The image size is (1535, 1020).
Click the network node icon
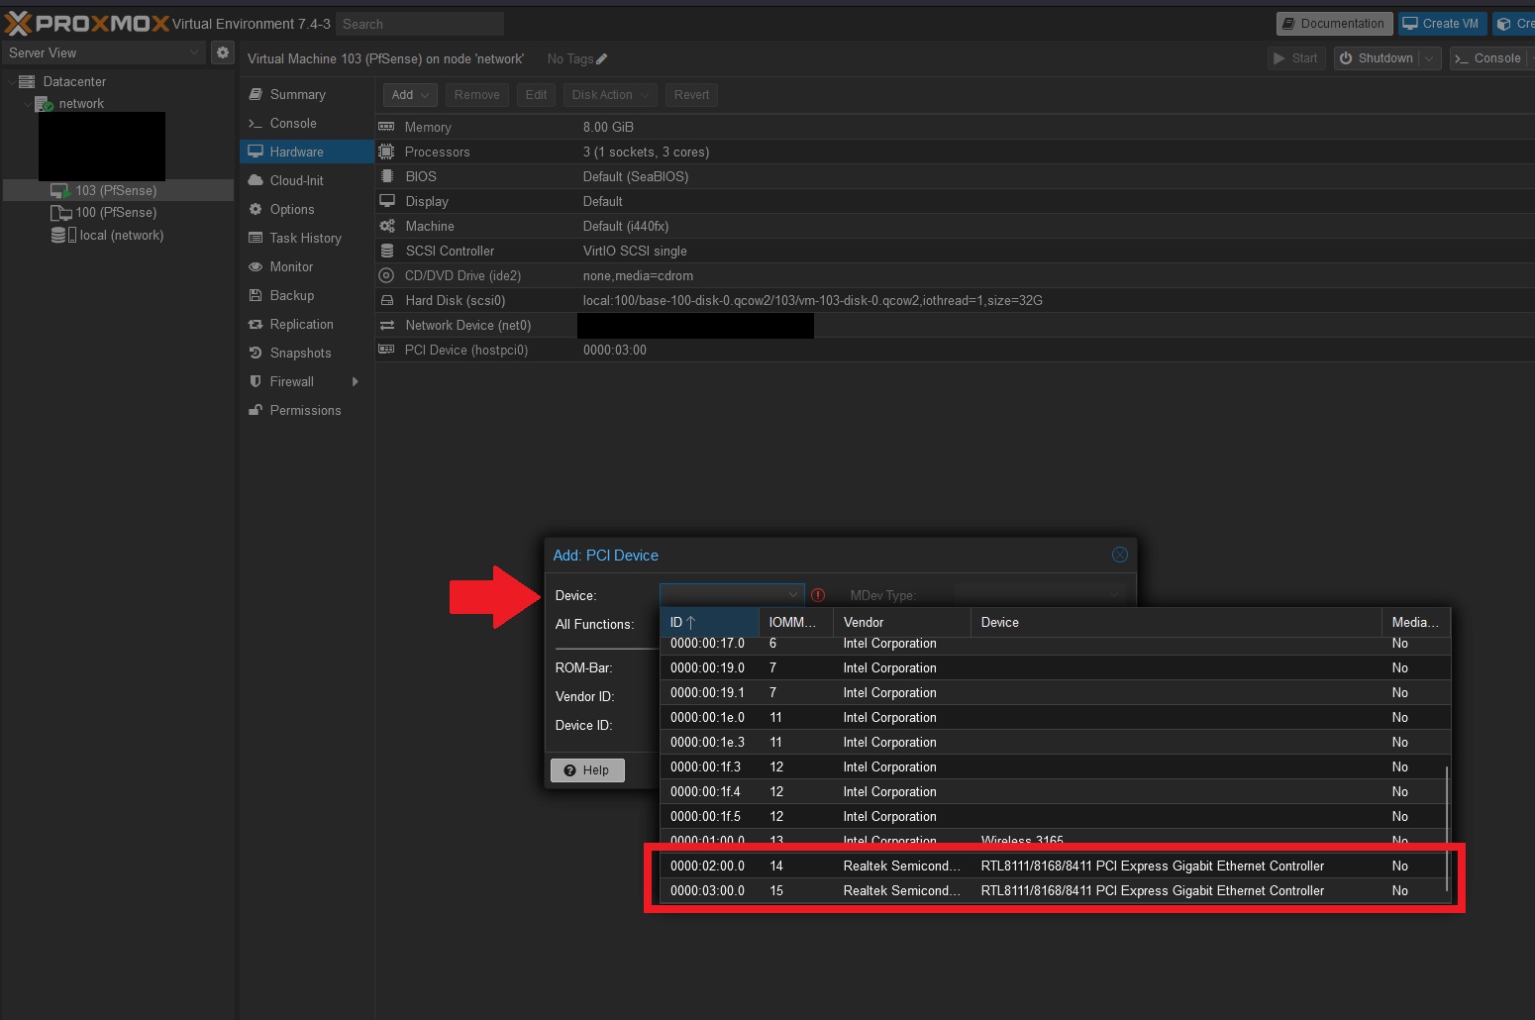pyautogui.click(x=44, y=103)
